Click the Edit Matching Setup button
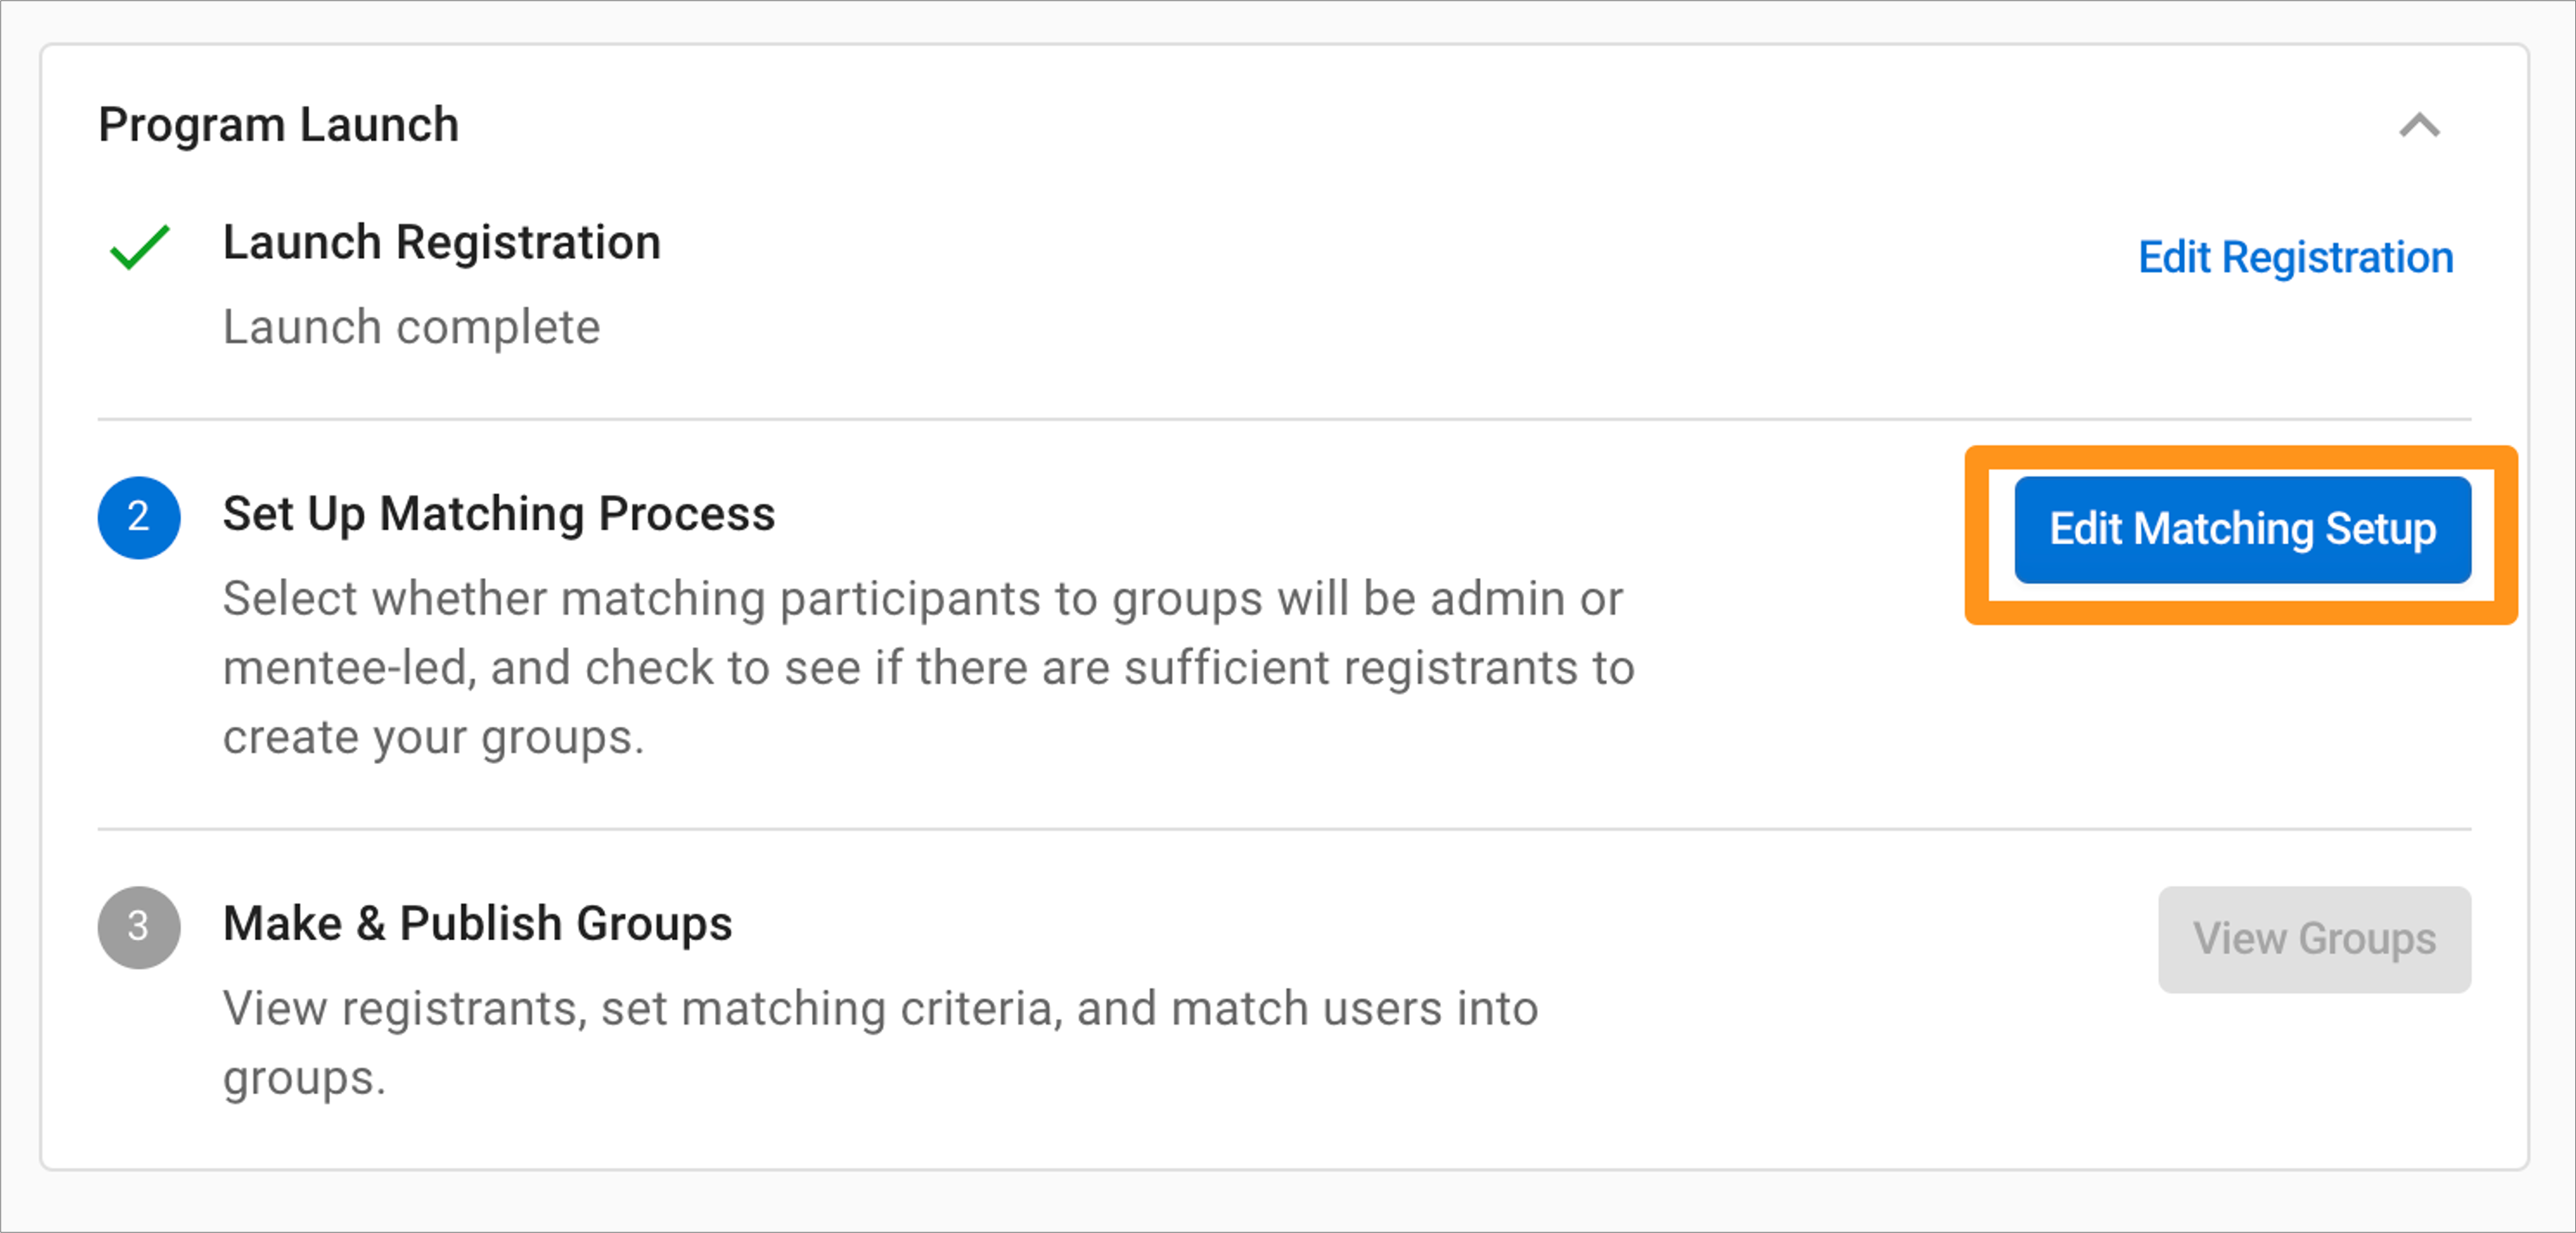The width and height of the screenshot is (2576, 1233). coord(2242,529)
